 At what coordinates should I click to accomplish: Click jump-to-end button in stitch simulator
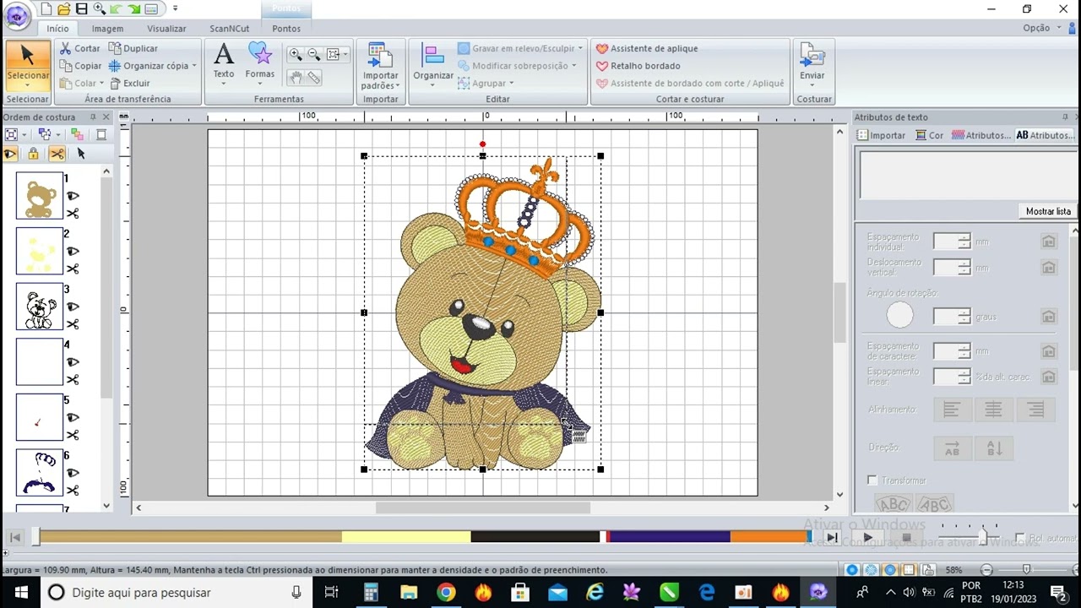pyautogui.click(x=832, y=537)
